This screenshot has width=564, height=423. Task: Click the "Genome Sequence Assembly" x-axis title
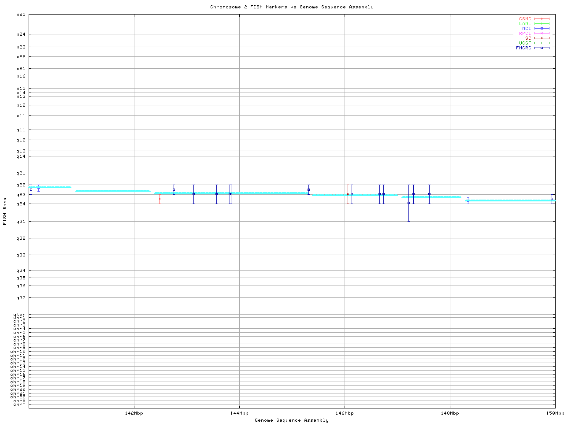[x=291, y=420]
